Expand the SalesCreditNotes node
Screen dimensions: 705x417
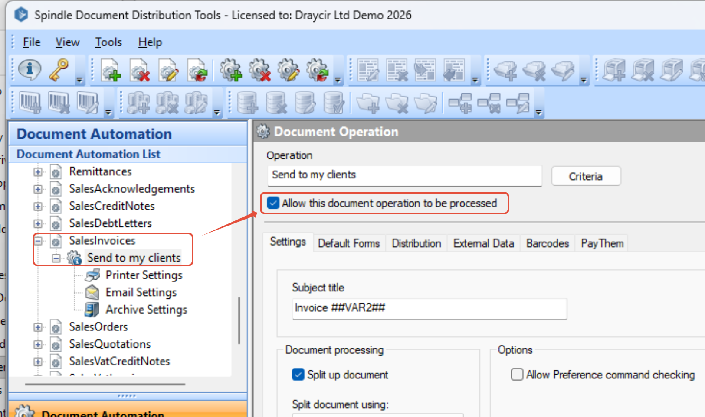pyautogui.click(x=38, y=207)
